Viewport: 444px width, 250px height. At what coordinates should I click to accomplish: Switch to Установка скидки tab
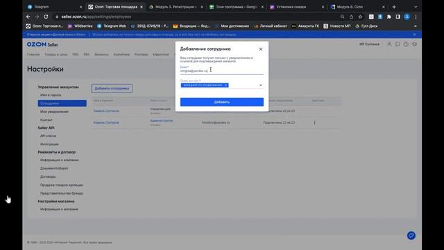(x=297, y=7)
